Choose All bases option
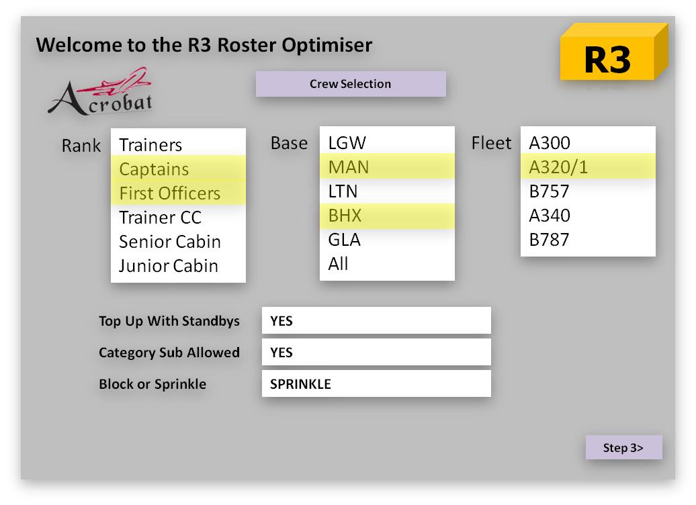Screen dimensions: 696x505 [338, 264]
